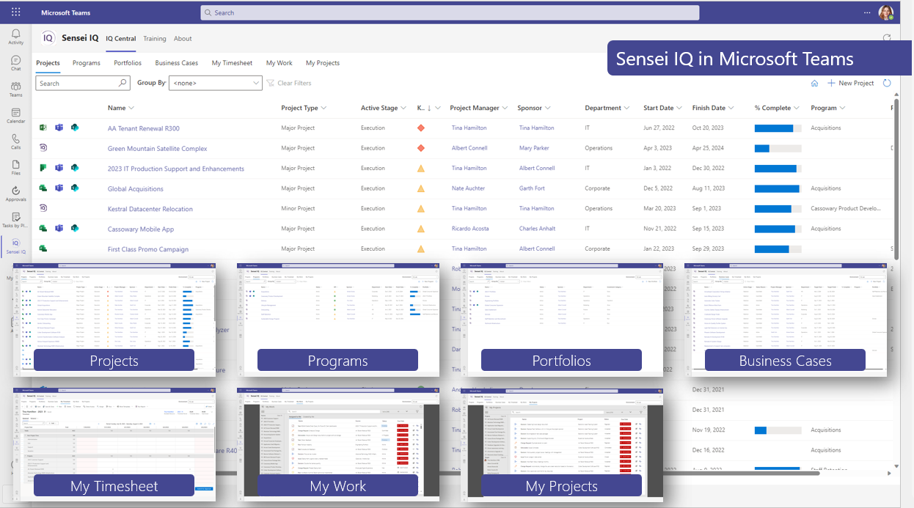The width and height of the screenshot is (914, 508).
Task: Click the projects list vertical scrollbar
Action: click(896, 178)
